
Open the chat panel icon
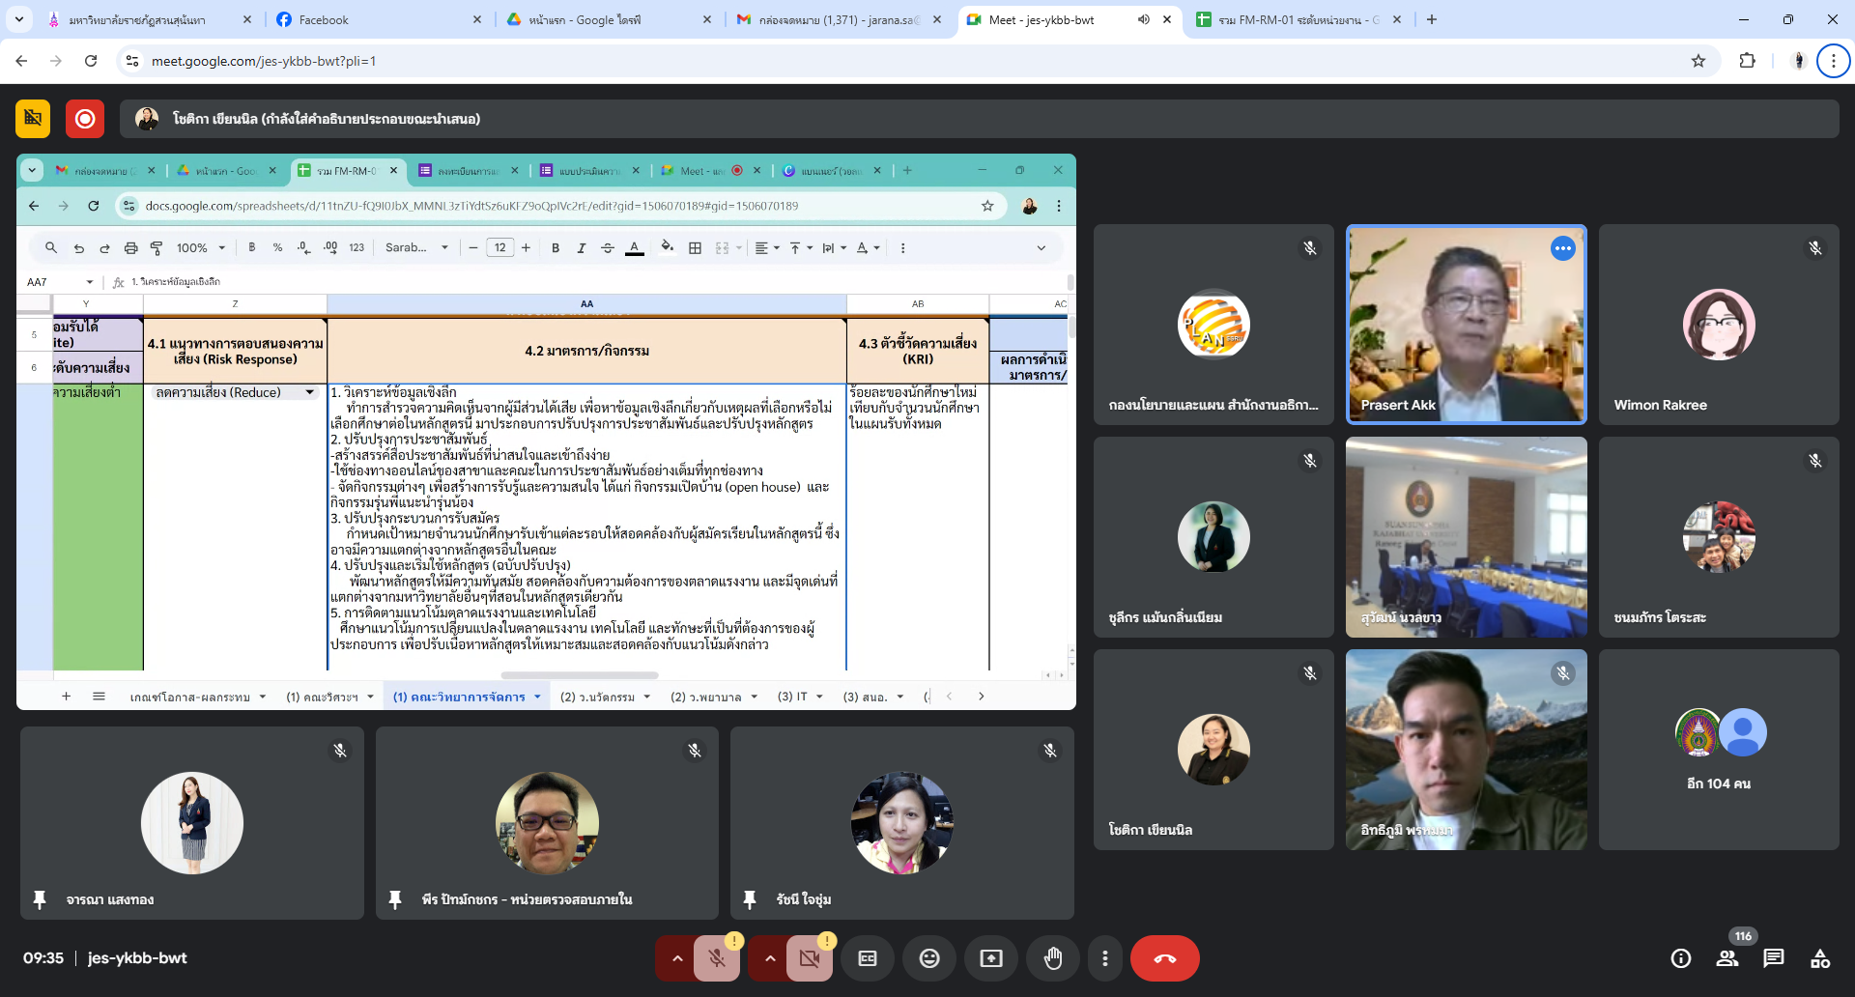1773,958
